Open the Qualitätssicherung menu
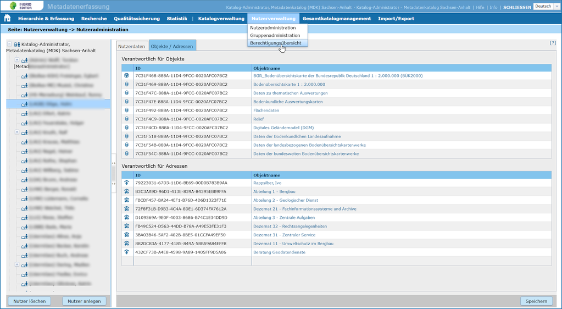562x309 pixels. pos(137,19)
